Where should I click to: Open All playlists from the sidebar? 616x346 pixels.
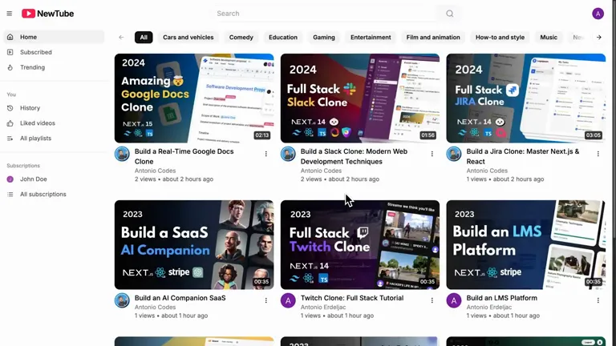point(55,138)
